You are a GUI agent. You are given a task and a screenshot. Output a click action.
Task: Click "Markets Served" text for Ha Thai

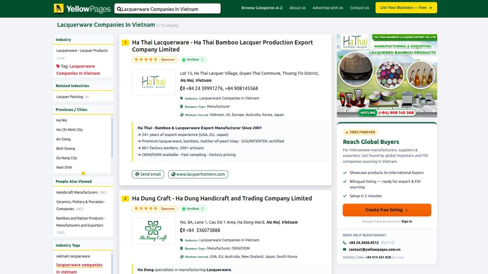pos(197,115)
